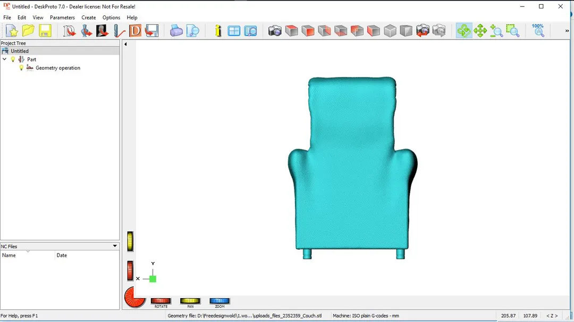
Task: Toggle the Part visibility light bulb
Action: pyautogui.click(x=13, y=59)
